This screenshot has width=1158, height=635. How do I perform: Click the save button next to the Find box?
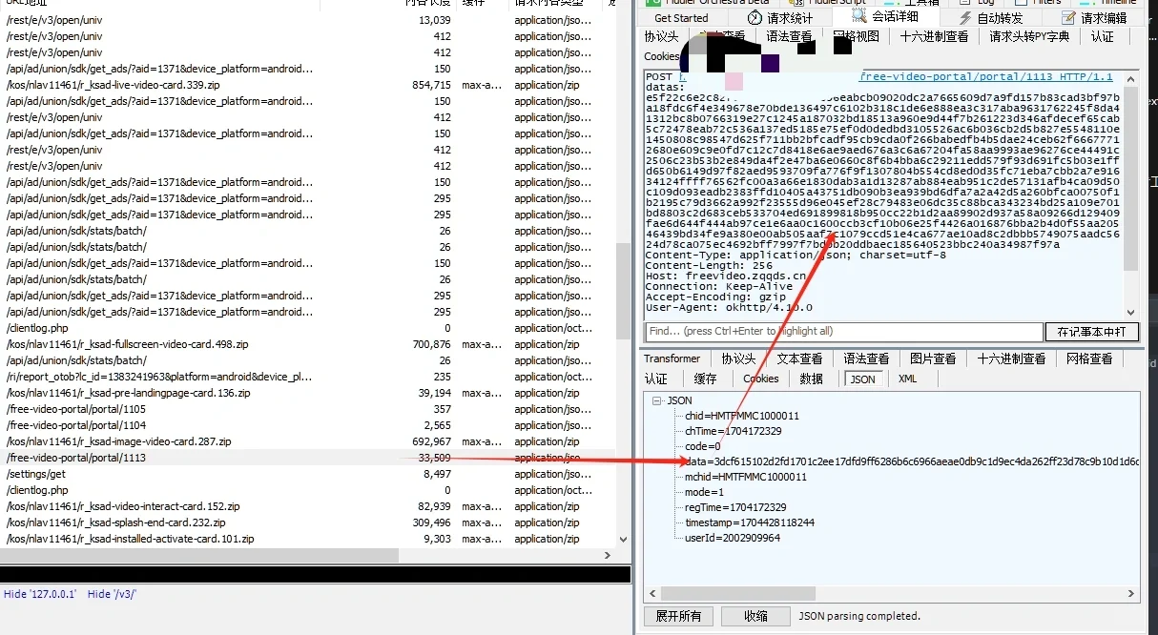click(x=1092, y=332)
